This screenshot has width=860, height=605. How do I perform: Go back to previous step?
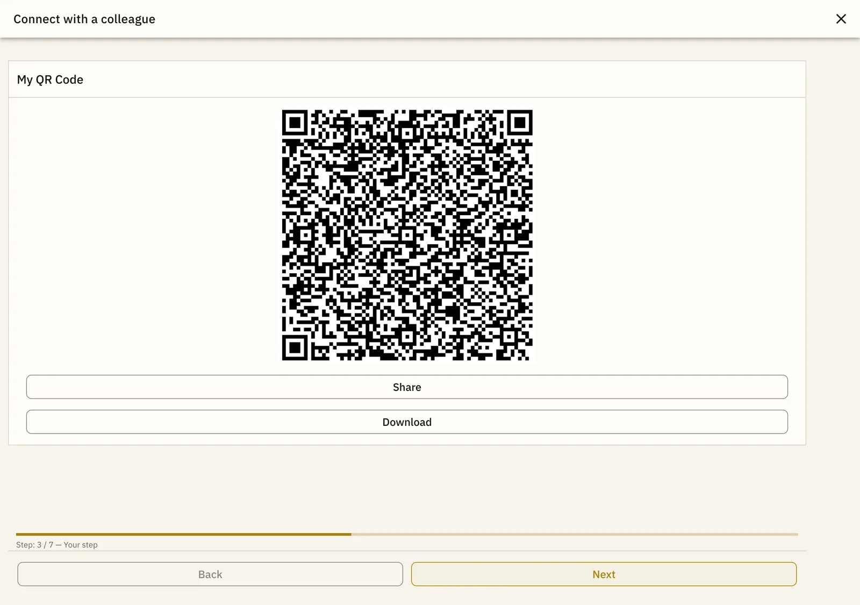click(x=210, y=574)
